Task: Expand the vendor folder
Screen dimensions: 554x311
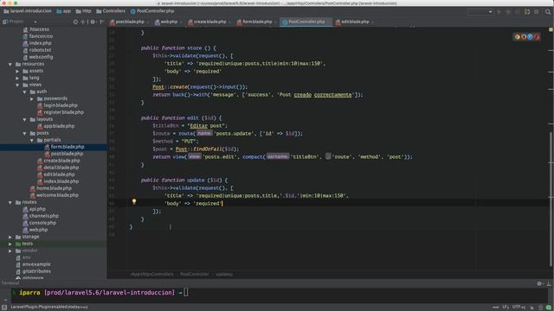Action: pos(10,251)
